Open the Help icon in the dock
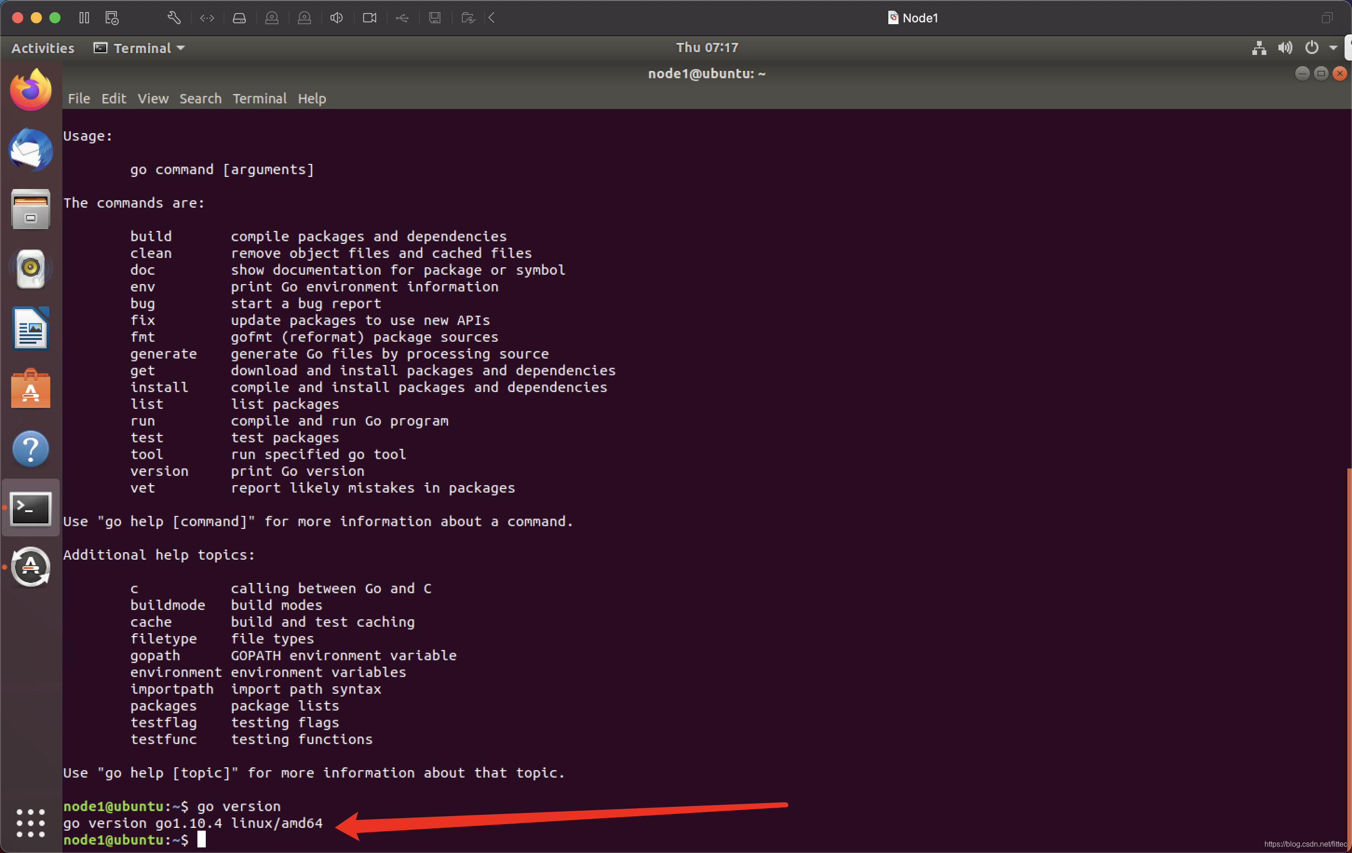 [x=31, y=449]
